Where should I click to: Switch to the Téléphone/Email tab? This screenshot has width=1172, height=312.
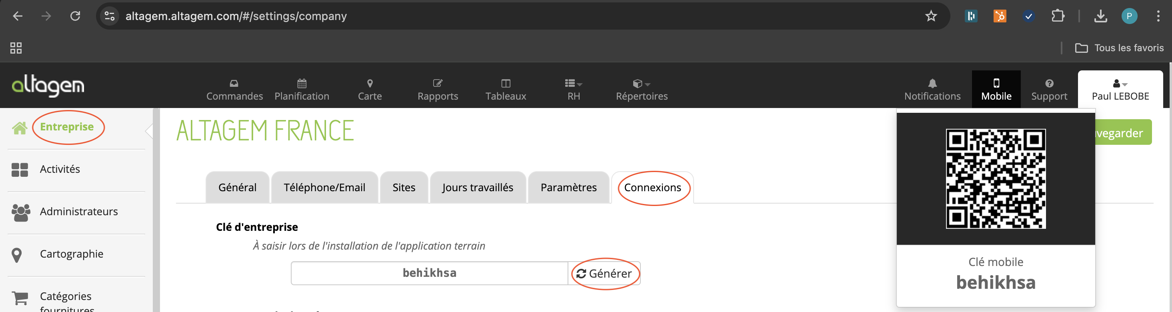324,187
